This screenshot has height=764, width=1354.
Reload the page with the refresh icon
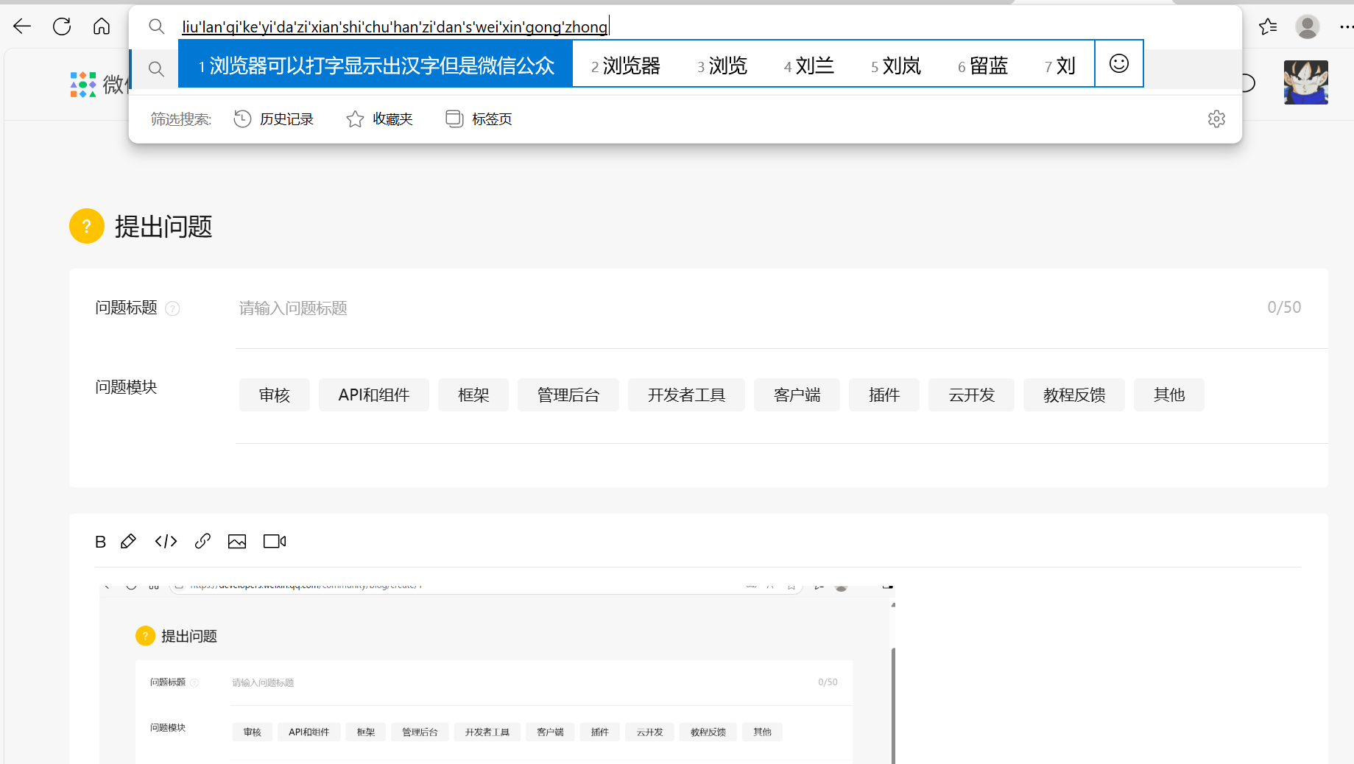62,26
